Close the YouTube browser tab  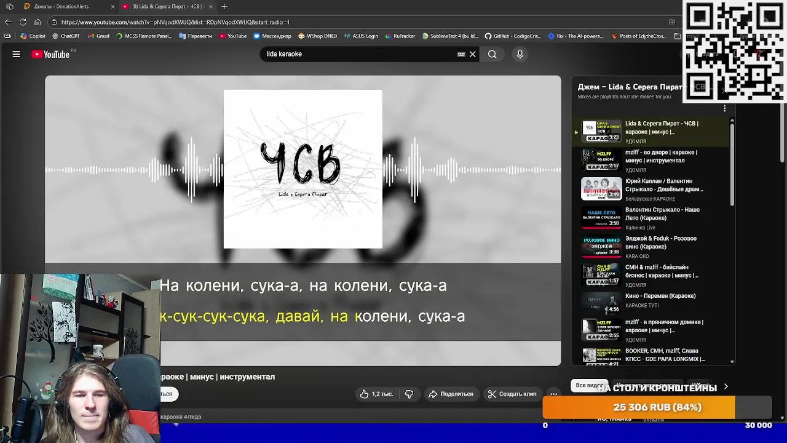(x=211, y=6)
